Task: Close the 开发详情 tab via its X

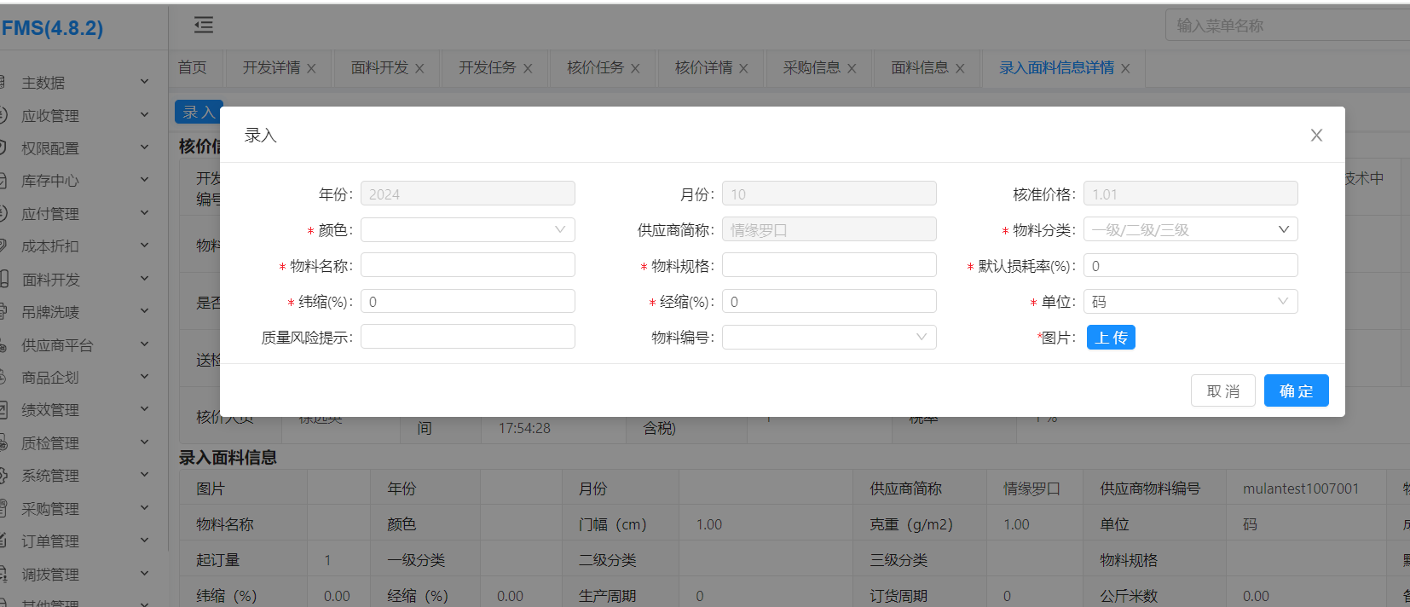Action: (311, 69)
